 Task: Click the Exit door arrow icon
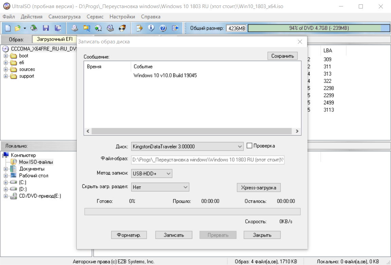coord(175,28)
